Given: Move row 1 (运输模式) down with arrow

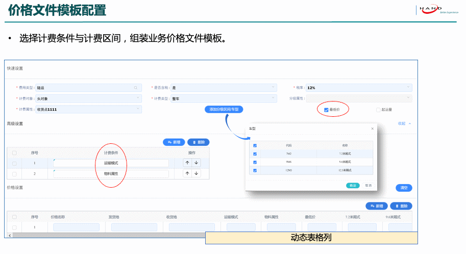Looking at the screenshot, I should (x=196, y=163).
